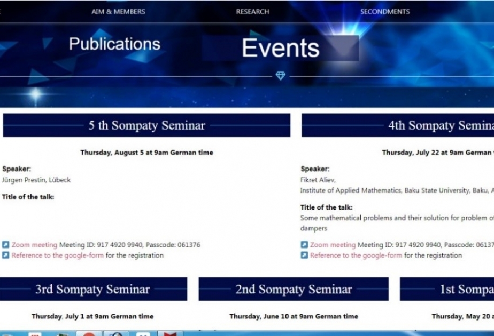Click "Thursday, July 1 at 9am German time"

[92, 316]
